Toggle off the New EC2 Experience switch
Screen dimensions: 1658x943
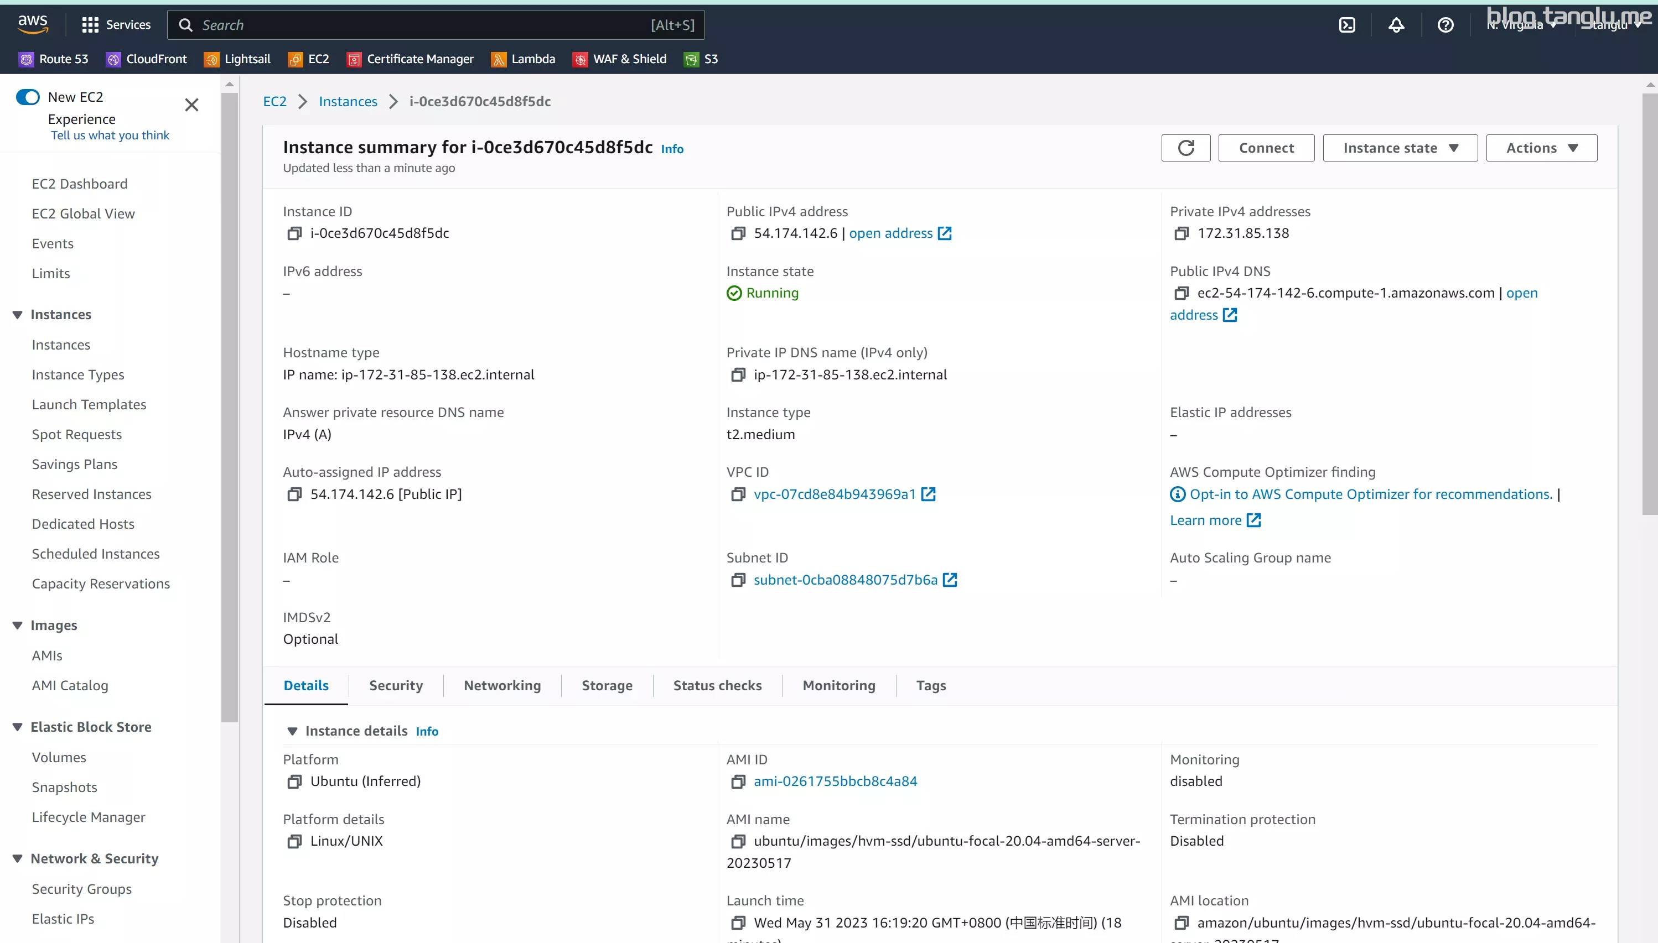click(x=28, y=97)
